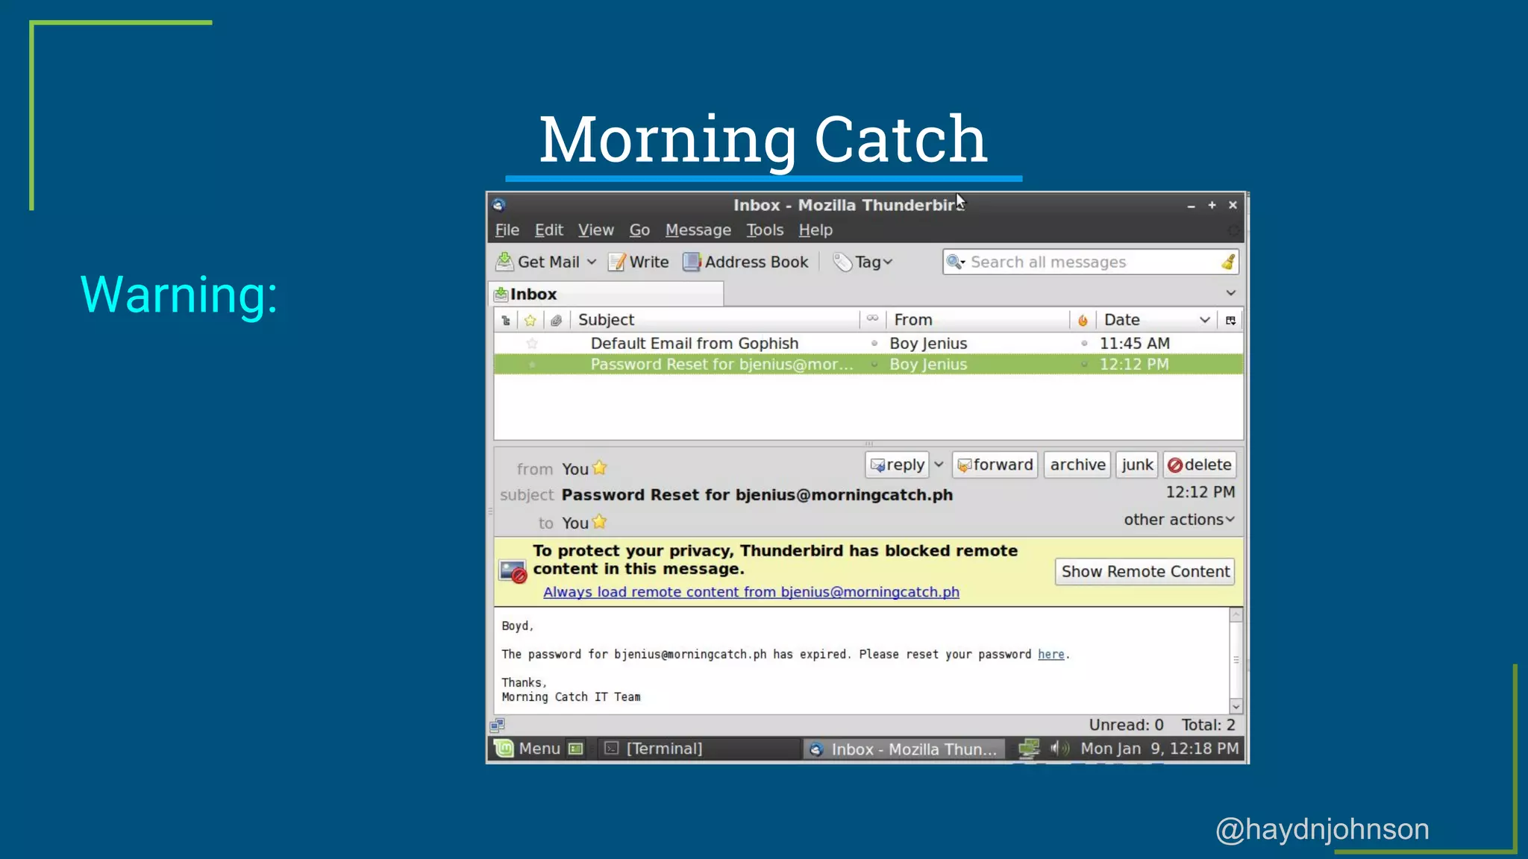Toggle read dot on Default Email row
The image size is (1528, 859).
874,344
